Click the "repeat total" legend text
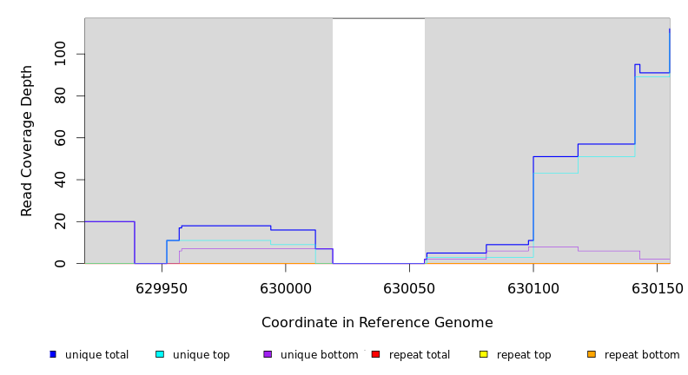The width and height of the screenshot is (688, 375). (x=420, y=355)
